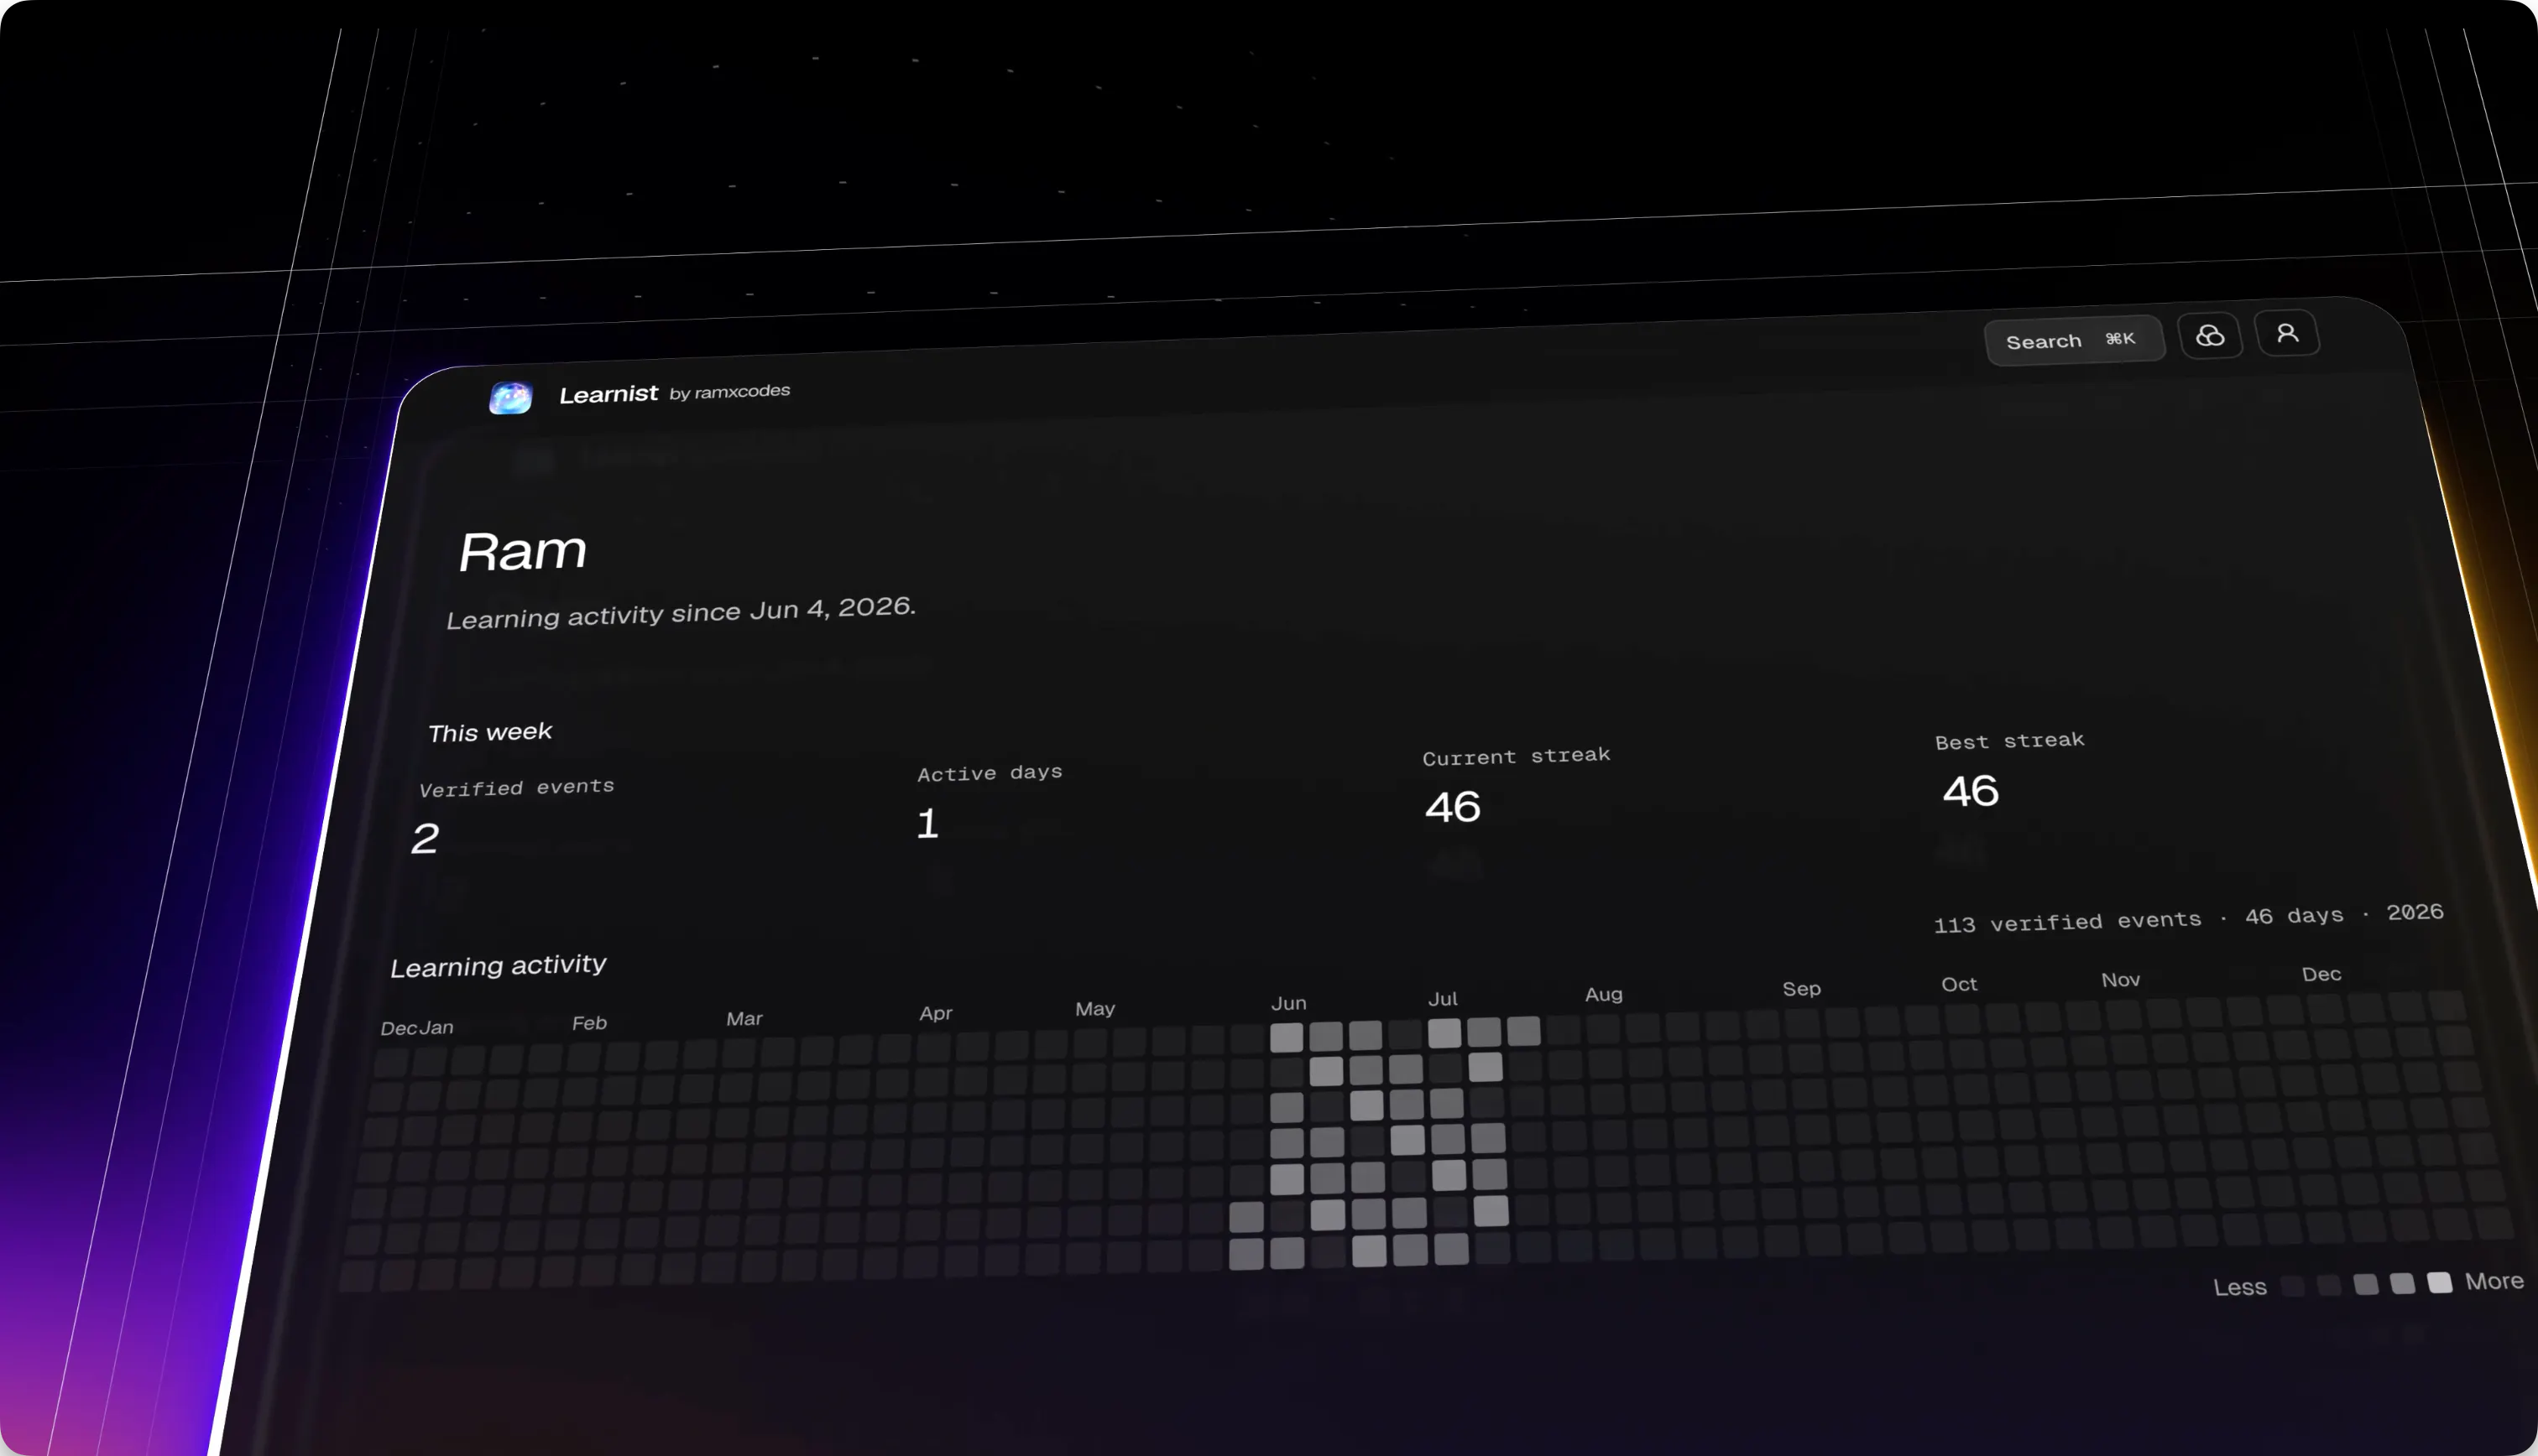
Task: Click the 'May' month label
Action: (x=1094, y=1008)
